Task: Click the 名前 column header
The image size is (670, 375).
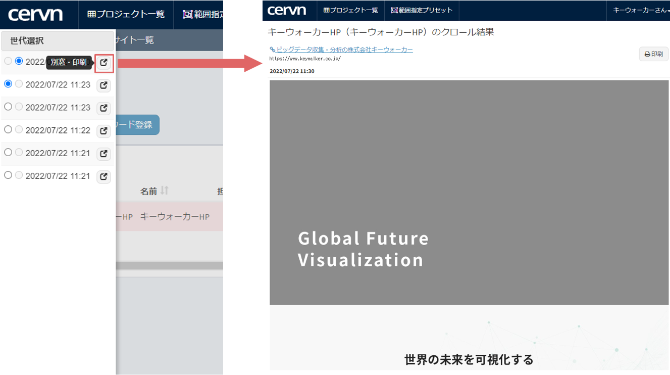Action: [x=148, y=191]
